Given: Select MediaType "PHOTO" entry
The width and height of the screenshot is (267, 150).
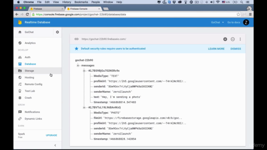Looking at the screenshot, I should coord(107,112).
